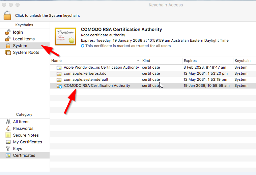Close the Keychain Access window
The height and width of the screenshot is (175, 256).
pyautogui.click(x=4, y=5)
